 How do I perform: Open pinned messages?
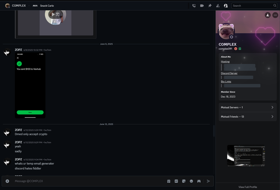pyautogui.click(x=210, y=6)
